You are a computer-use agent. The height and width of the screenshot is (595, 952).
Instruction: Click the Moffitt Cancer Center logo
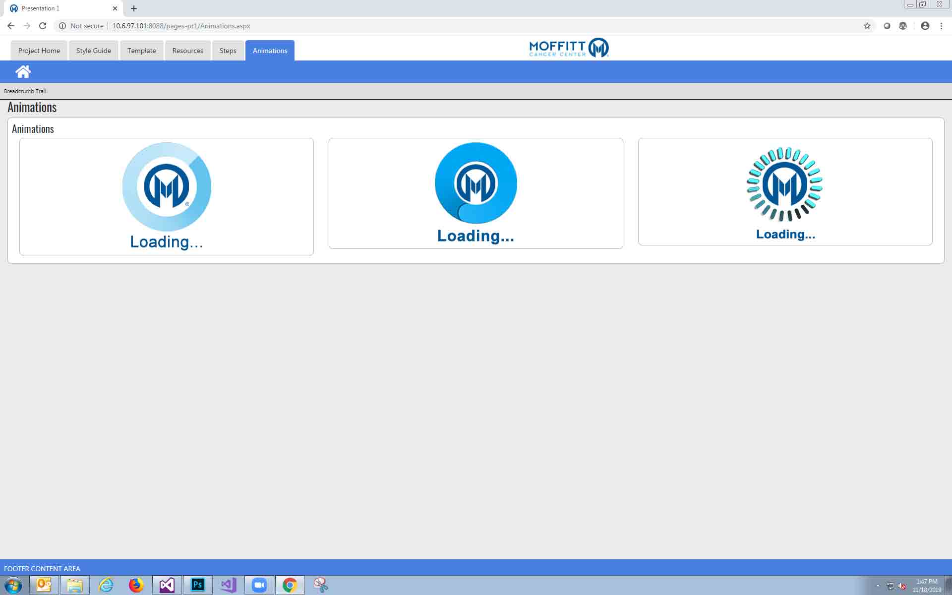[569, 48]
